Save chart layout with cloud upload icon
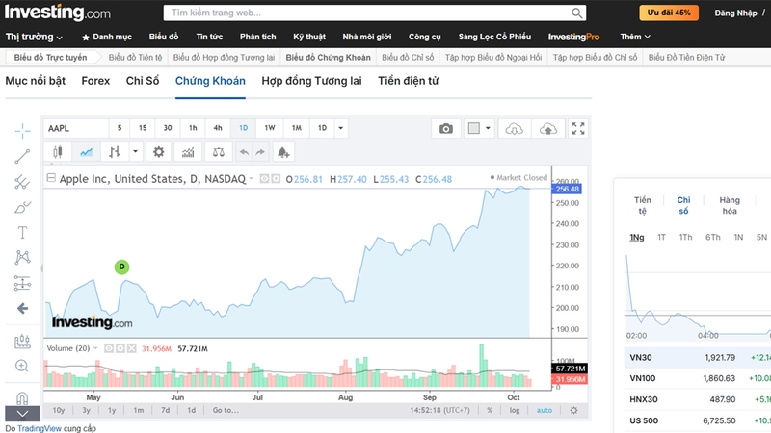771x433 pixels. tap(547, 128)
